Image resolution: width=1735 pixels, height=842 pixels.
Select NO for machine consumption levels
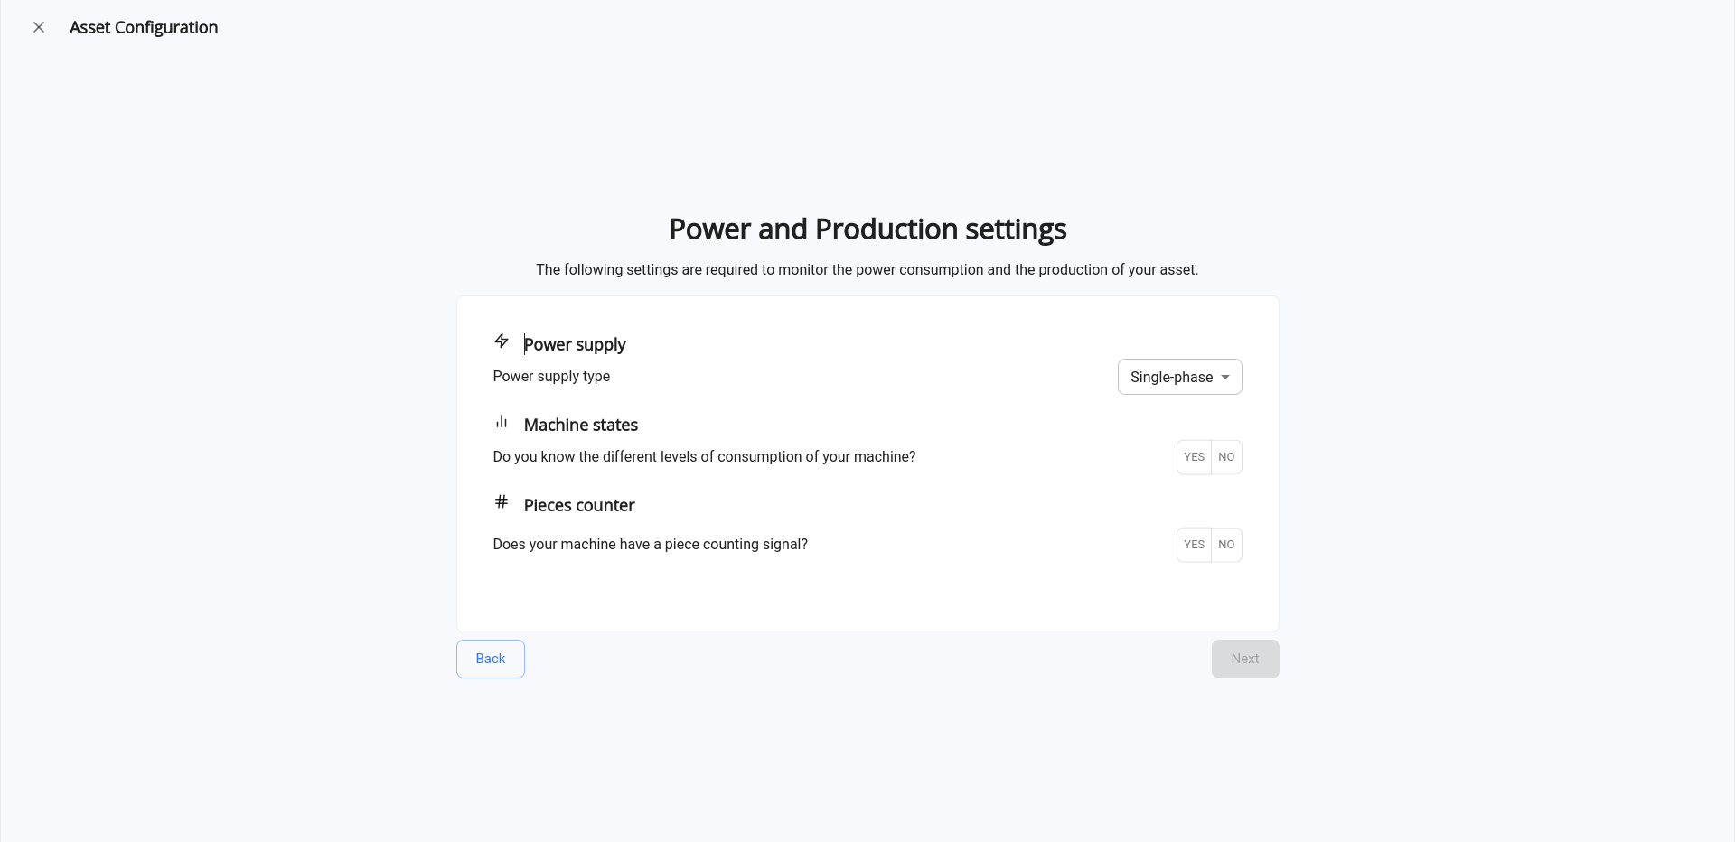pyautogui.click(x=1226, y=457)
